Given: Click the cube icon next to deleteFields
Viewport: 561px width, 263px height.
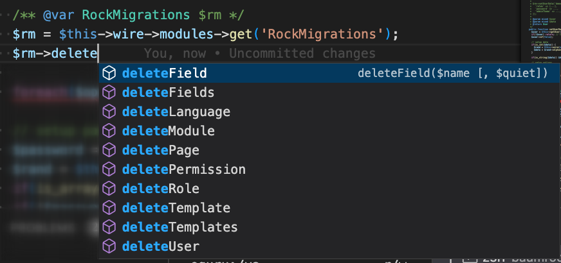Looking at the screenshot, I should click(x=110, y=92).
